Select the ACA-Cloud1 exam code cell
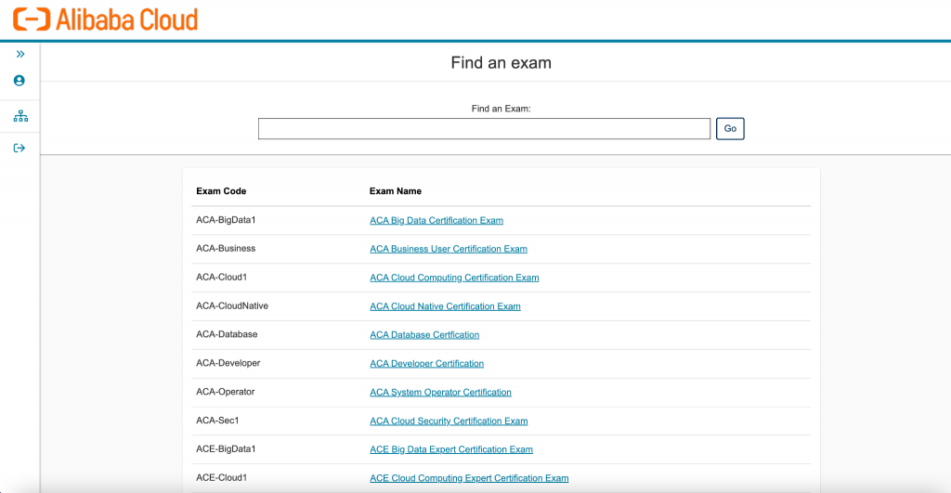Image resolution: width=951 pixels, height=493 pixels. coord(221,277)
